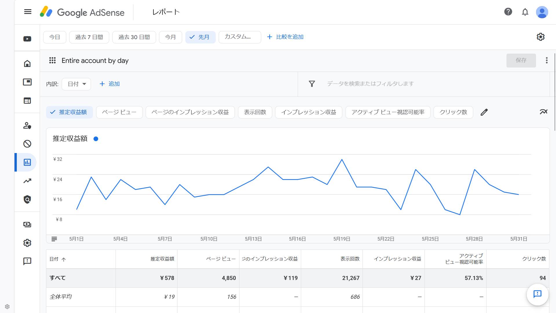
Task: Toggle 表示回数 metric chip
Action: [255, 112]
